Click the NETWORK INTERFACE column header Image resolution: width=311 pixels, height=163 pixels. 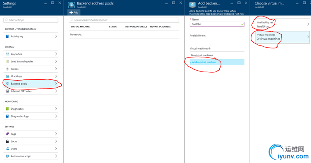136,27
